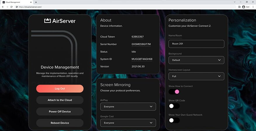The height and width of the screenshot is (131, 256).
Task: Toggle Show How to Connect
Action: point(174,92)
